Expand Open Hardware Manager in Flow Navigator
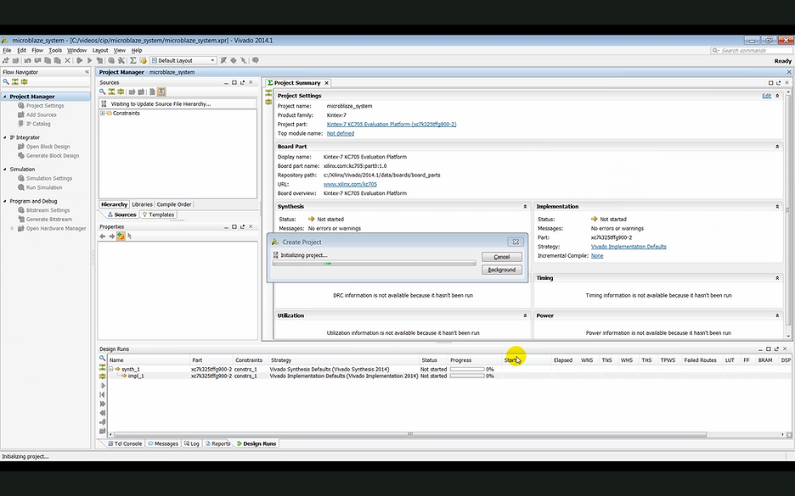The image size is (795, 496). pyautogui.click(x=12, y=229)
